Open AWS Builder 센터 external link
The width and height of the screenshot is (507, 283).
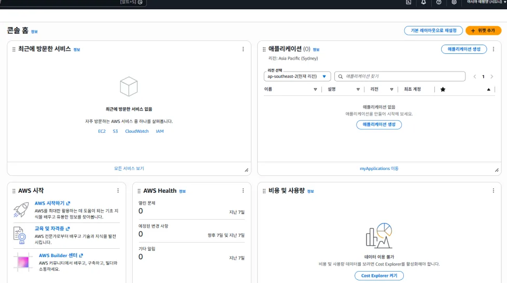pos(61,255)
